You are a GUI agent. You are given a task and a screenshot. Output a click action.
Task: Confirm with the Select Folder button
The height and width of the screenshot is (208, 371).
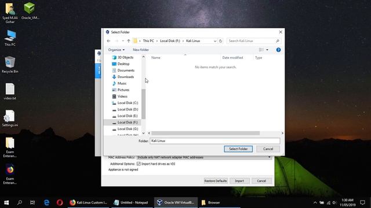coord(238,149)
